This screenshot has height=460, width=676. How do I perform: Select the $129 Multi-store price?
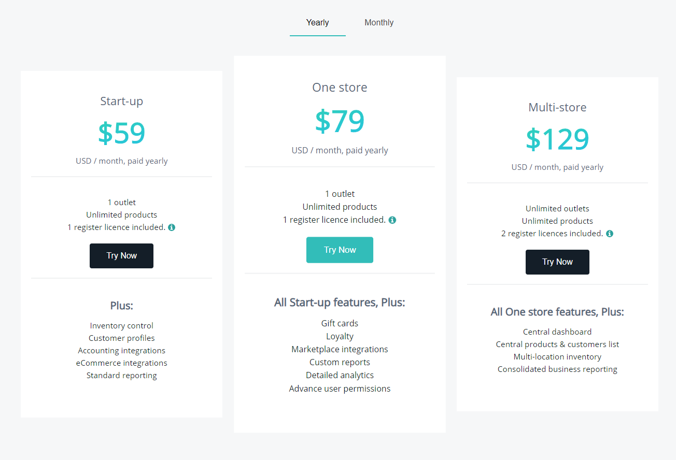[557, 139]
